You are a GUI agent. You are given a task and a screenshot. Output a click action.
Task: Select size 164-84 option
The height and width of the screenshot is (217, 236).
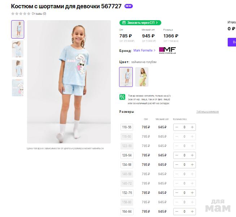127,212
